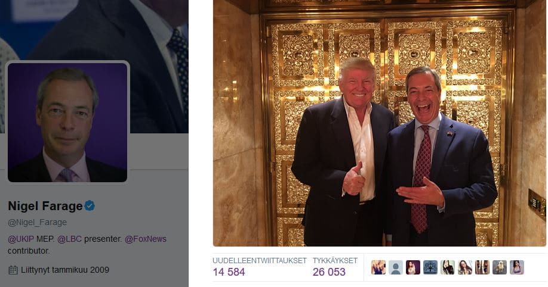Image resolution: width=548 pixels, height=287 pixels.
Task: Open the sixth liker avatar in the row
Action: (x=464, y=267)
